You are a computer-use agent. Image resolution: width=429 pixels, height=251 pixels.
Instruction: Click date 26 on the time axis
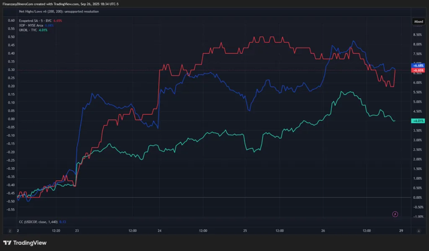point(323,230)
